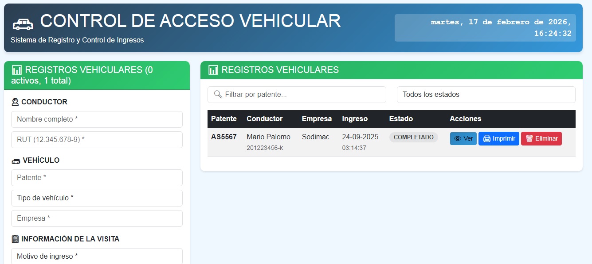Click the bar chart icon above the records table
The height and width of the screenshot is (264, 592).
(x=213, y=70)
